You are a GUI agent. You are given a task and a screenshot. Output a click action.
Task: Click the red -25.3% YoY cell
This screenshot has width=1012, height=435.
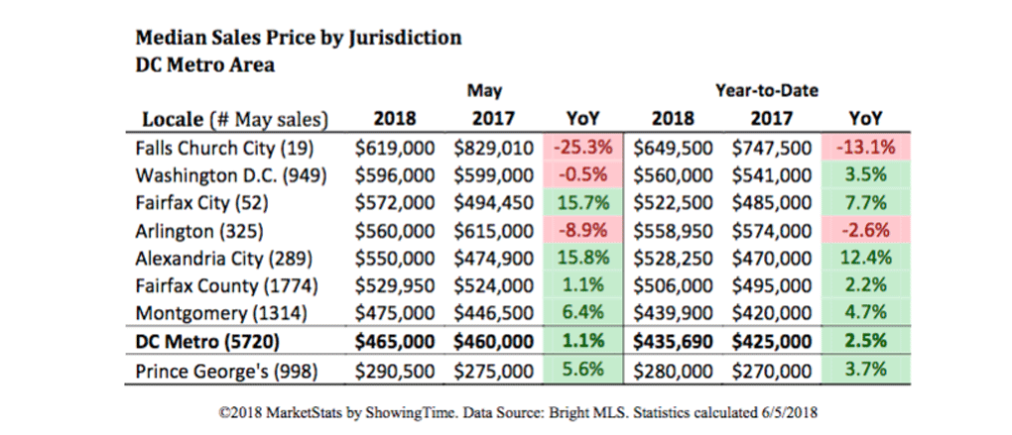(583, 148)
